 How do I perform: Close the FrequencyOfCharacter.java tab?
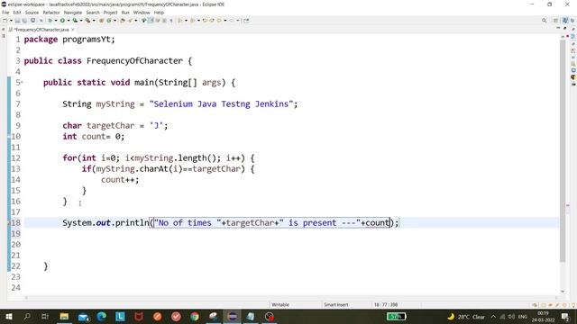(73, 30)
